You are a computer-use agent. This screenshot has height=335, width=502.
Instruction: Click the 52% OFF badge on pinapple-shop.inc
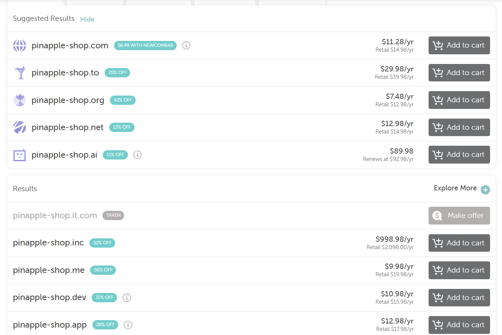[x=102, y=243]
